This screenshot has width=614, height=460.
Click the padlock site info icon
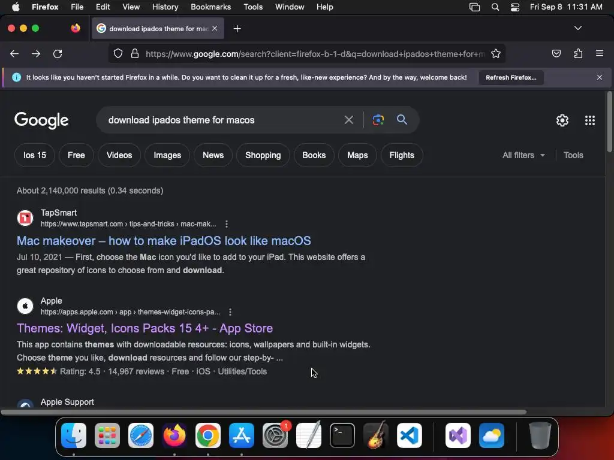[x=135, y=53]
